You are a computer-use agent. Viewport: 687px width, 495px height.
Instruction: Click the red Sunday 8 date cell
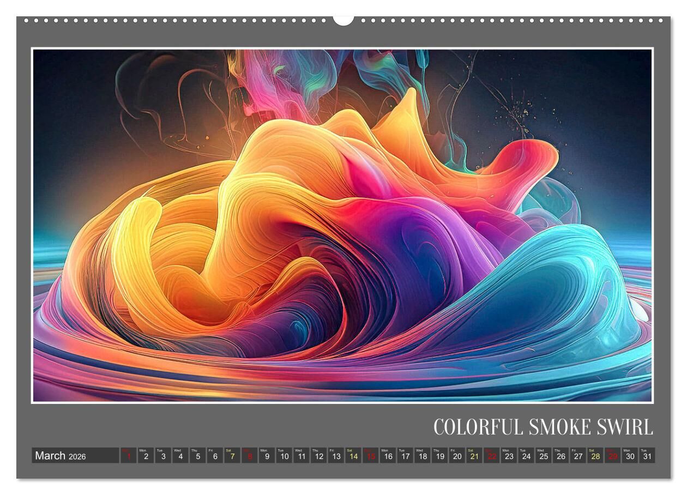250,456
